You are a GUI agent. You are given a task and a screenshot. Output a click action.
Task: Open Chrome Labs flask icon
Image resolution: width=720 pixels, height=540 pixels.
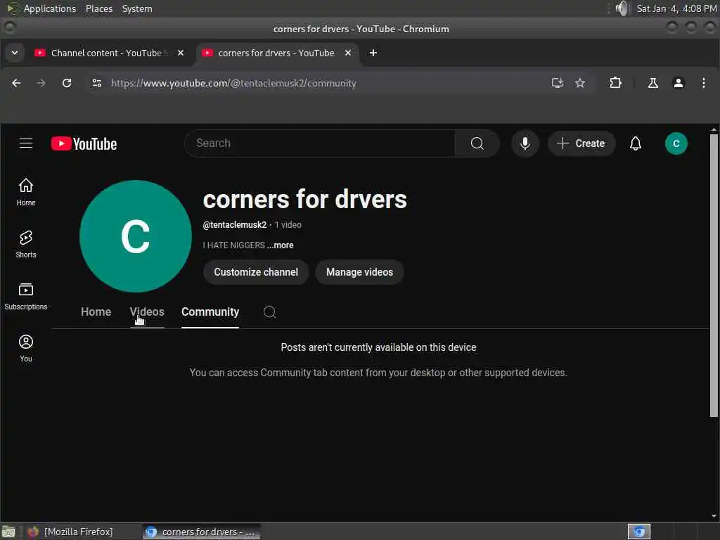point(652,83)
